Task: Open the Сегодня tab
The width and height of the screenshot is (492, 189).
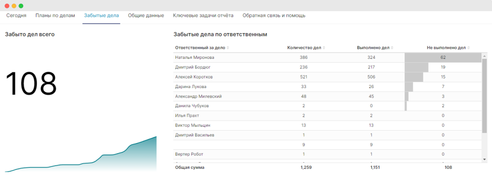Action: 16,16
